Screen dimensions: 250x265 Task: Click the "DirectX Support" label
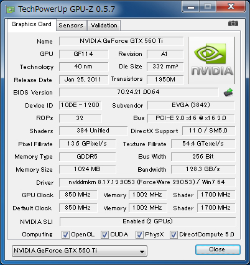[x=154, y=131]
